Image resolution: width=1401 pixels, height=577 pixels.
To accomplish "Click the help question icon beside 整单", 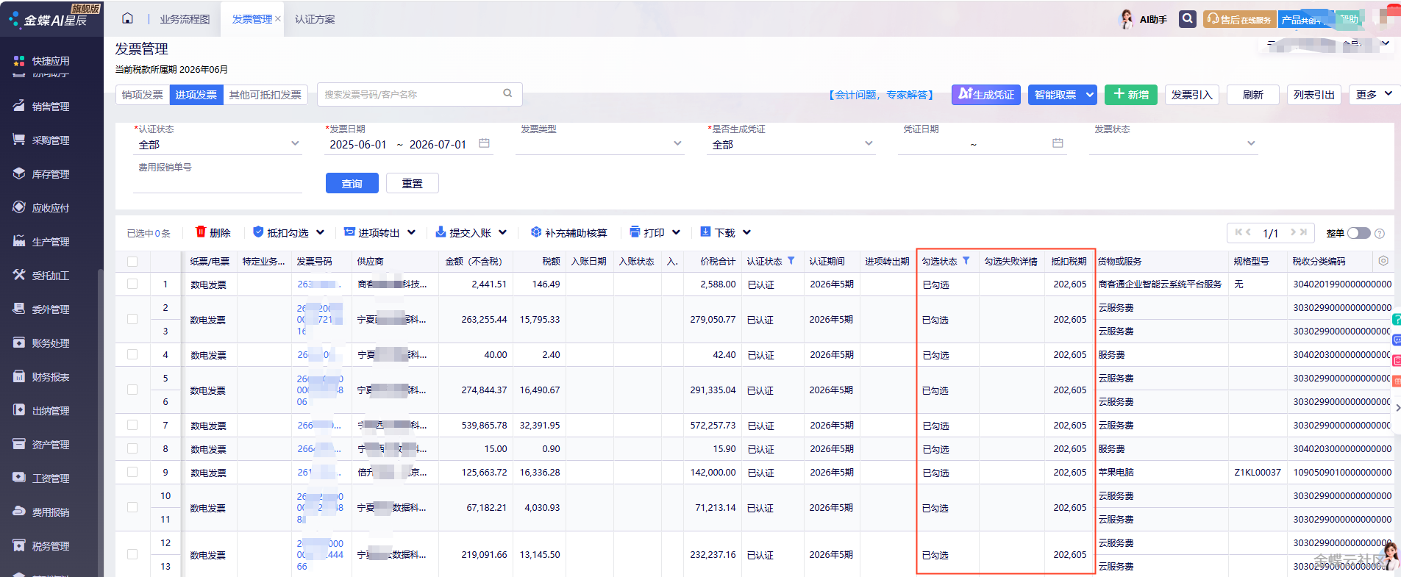I will point(1380,233).
